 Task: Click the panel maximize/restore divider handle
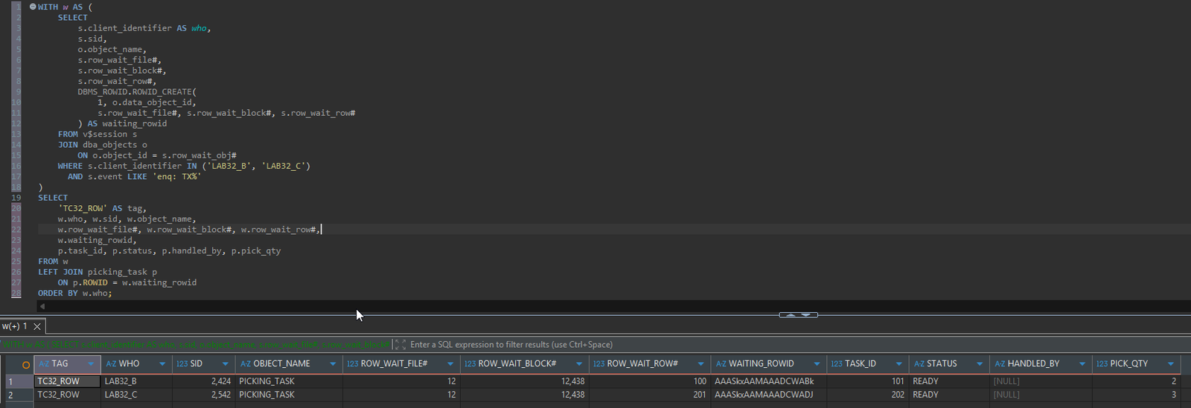point(798,315)
